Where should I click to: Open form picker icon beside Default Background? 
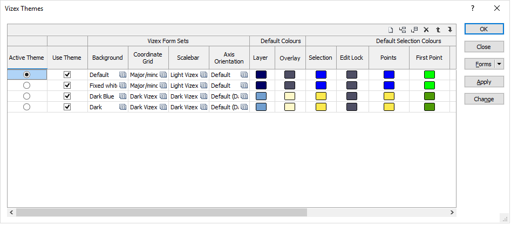coord(123,75)
